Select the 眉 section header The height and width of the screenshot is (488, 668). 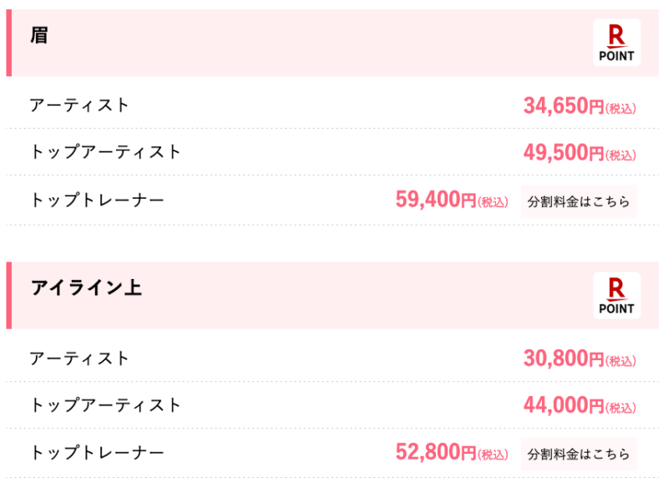click(332, 43)
